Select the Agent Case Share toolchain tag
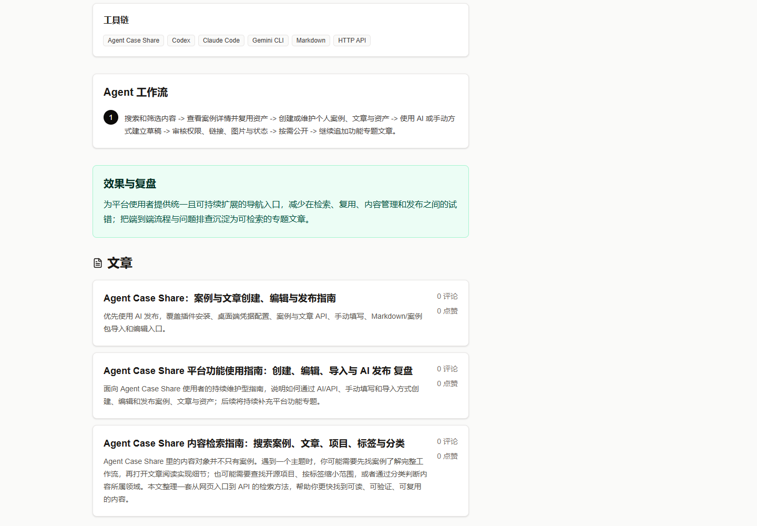Viewport: 757px width, 526px height. click(x=134, y=41)
